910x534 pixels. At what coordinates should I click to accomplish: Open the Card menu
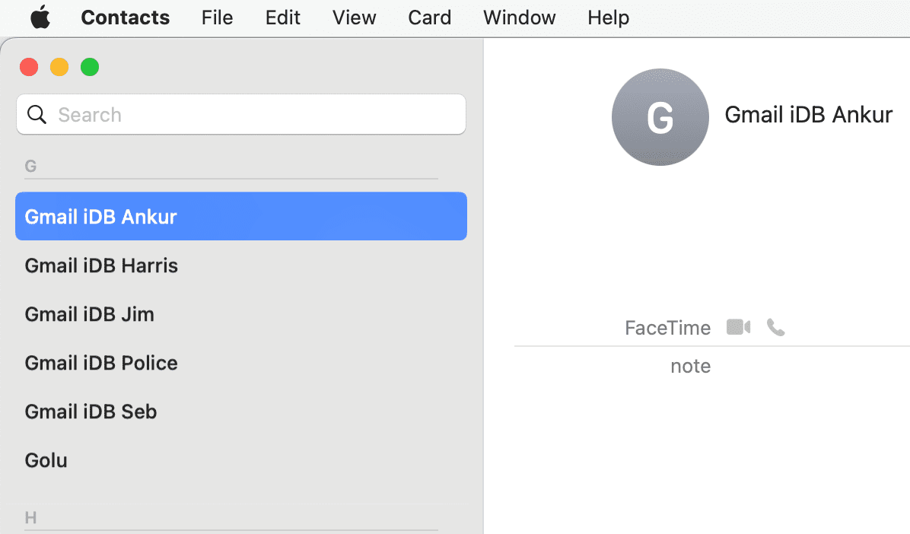point(429,17)
